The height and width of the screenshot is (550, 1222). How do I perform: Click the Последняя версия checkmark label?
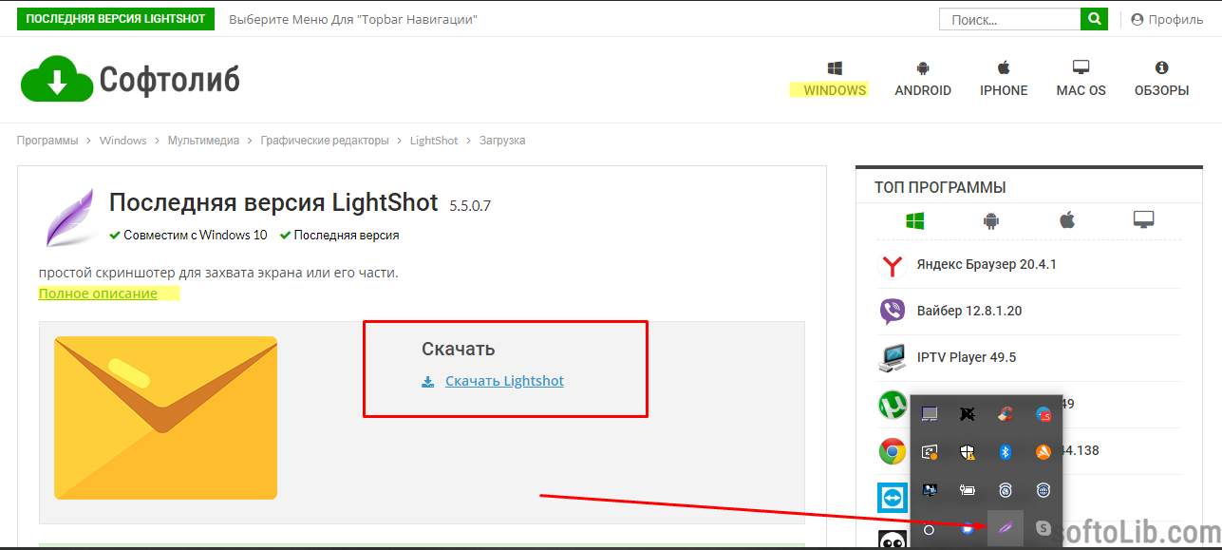340,235
